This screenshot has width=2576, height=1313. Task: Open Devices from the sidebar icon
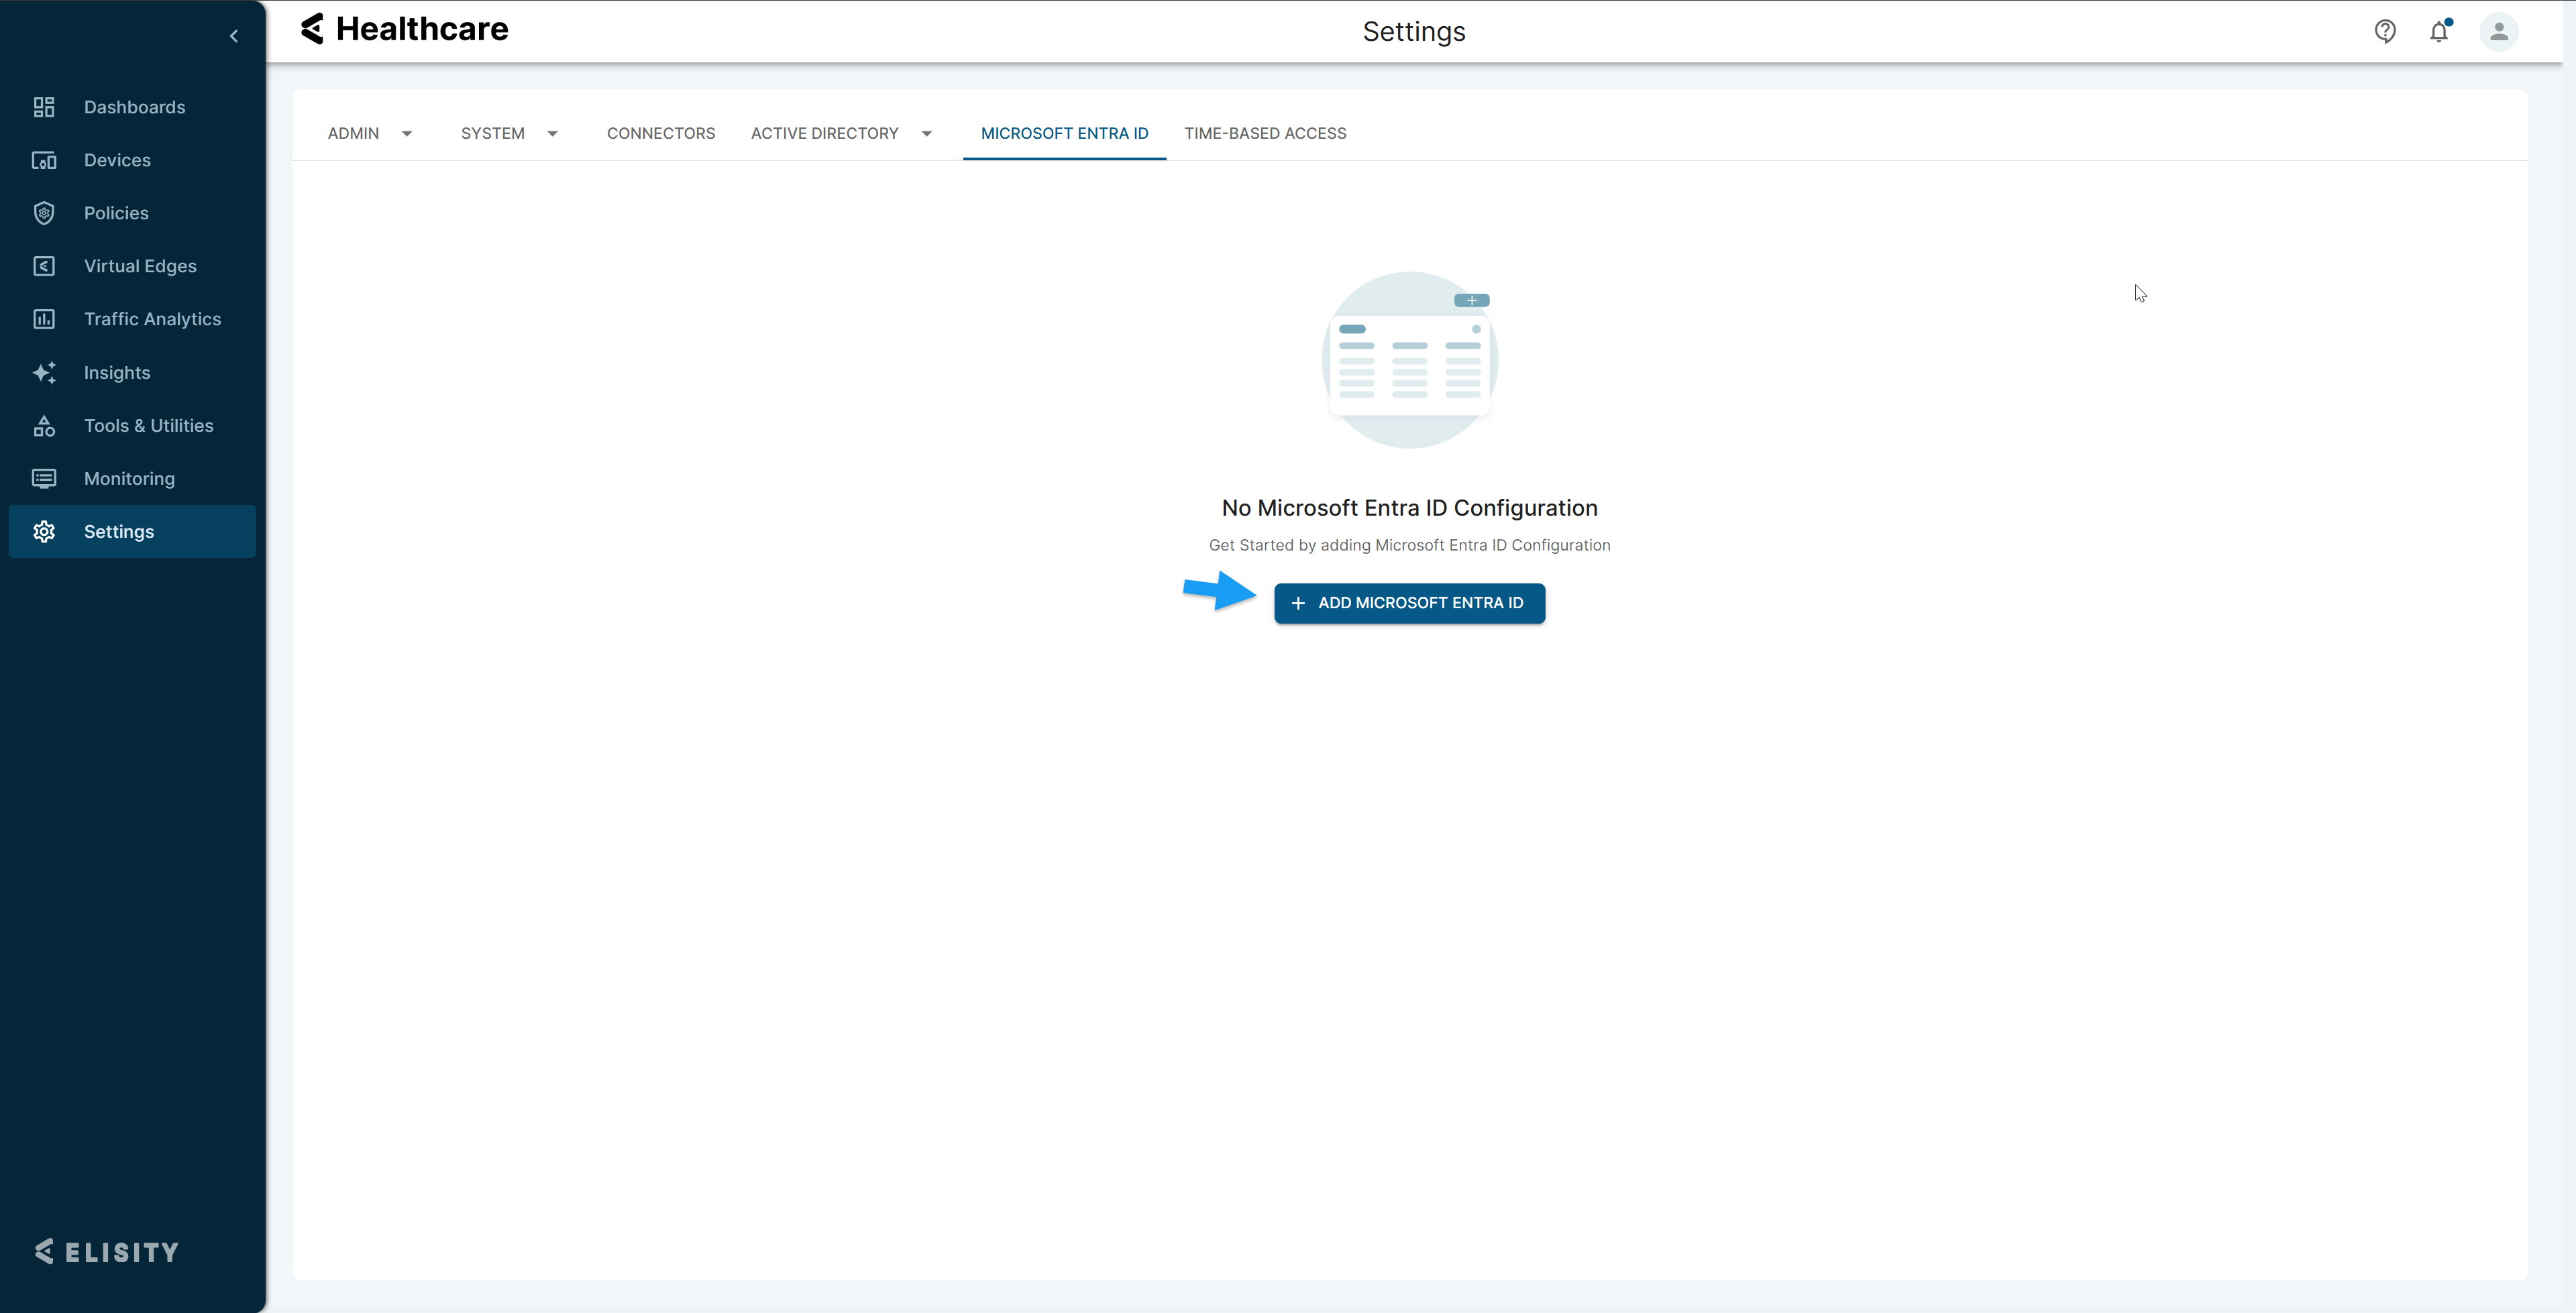[44, 160]
